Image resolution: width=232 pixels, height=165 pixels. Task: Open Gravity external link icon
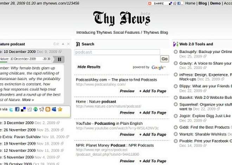pos(205,68)
